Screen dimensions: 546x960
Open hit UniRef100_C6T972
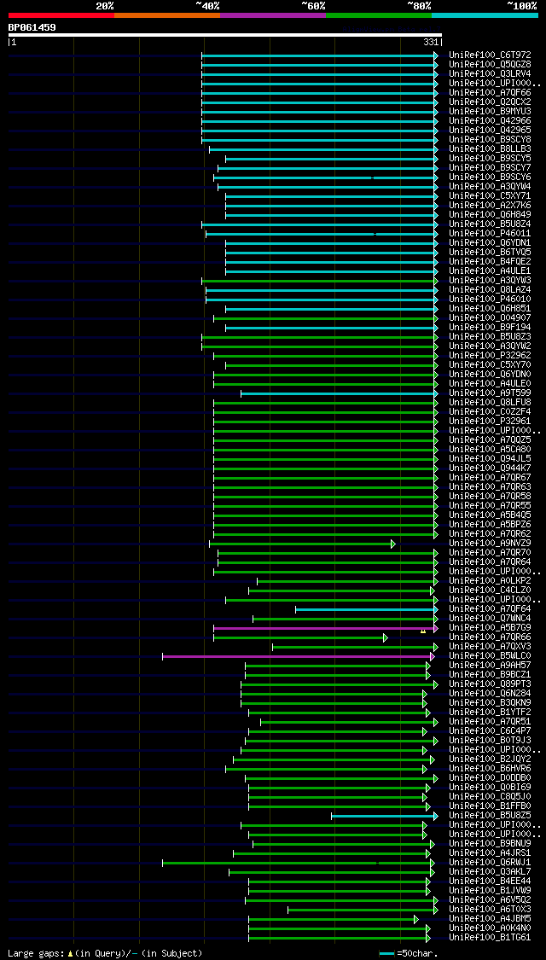(490, 55)
